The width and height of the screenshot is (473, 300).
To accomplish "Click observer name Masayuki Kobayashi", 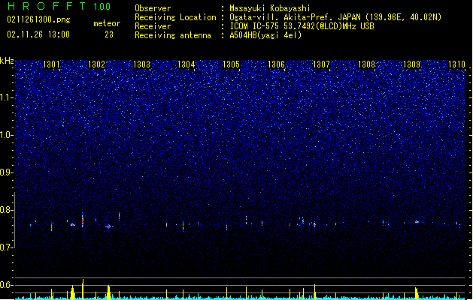I will [x=270, y=8].
